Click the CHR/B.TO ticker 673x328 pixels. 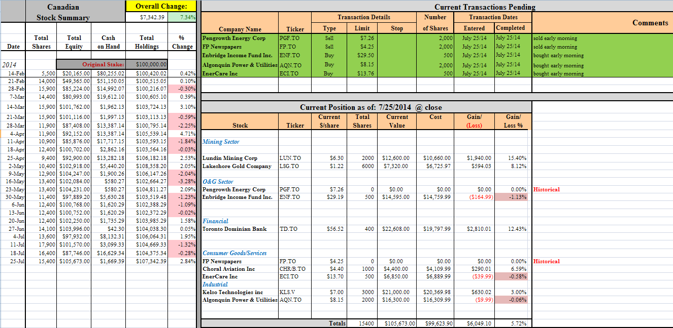[x=292, y=269]
